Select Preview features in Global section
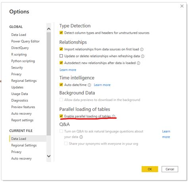188x182 pixels. coord(23,107)
